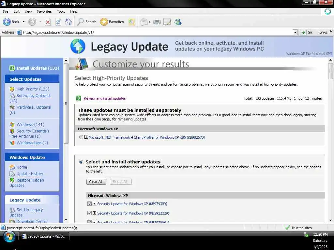Open the Help menu
Screen dimensions: 334x250
[73, 11]
